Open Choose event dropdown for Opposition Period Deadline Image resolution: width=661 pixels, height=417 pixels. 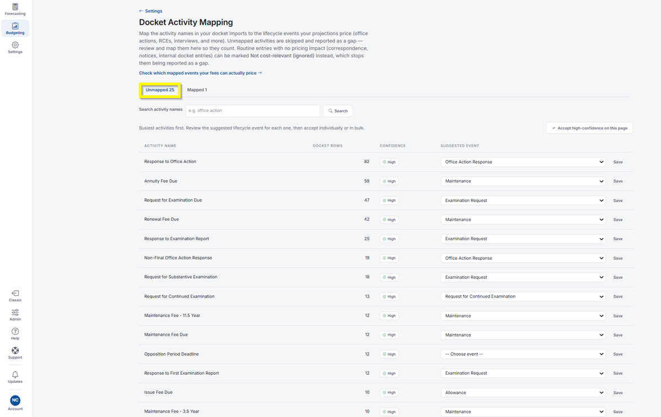[x=523, y=354]
